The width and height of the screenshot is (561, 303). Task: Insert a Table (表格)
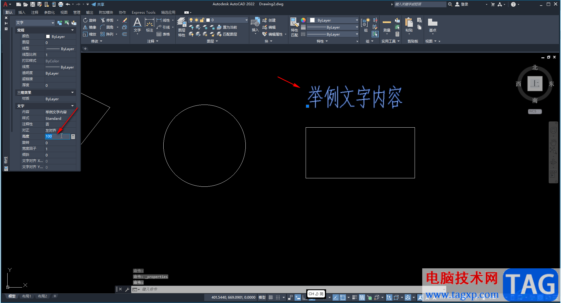(163, 34)
